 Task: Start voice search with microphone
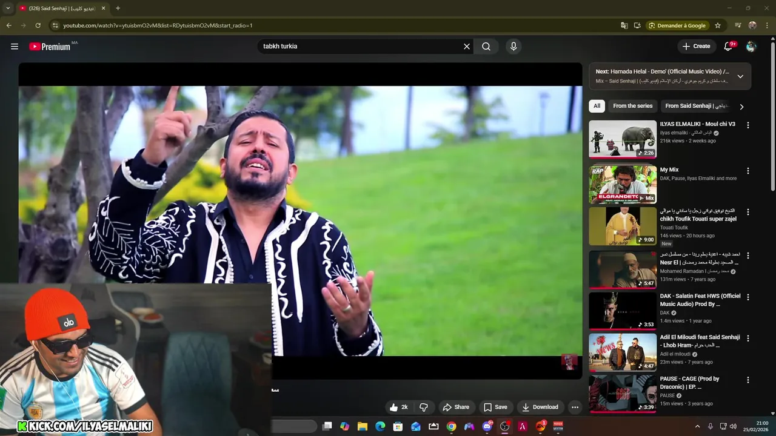coord(513,46)
